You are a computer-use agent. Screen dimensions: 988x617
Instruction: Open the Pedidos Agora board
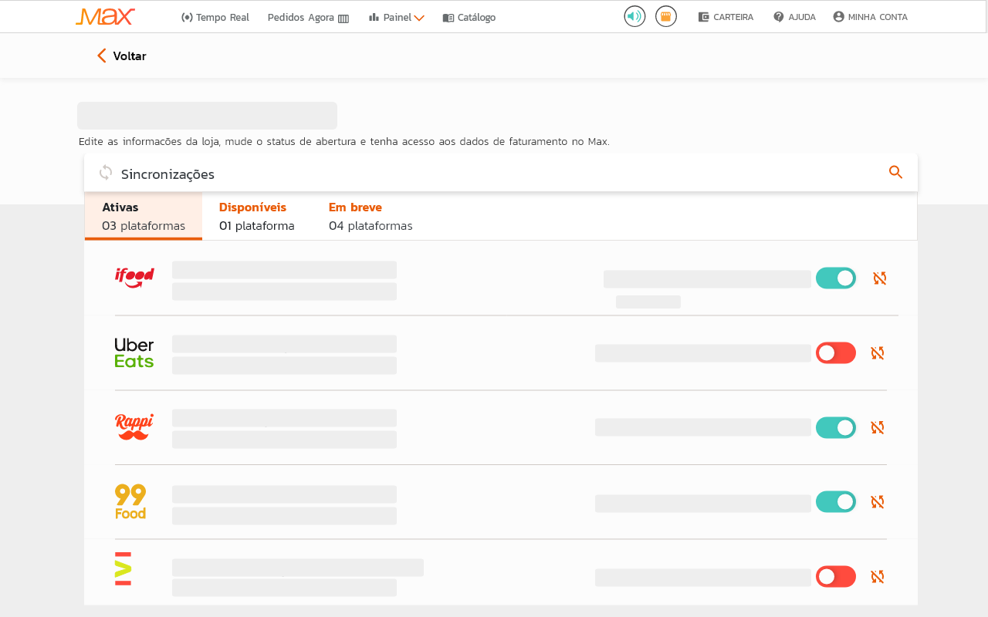point(308,17)
